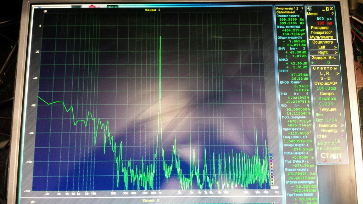Click the Freq. Ratio L/R label
363x204 pixels.
click(x=295, y=137)
